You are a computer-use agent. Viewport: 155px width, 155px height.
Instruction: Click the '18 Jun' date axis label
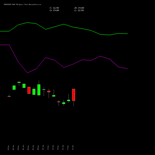[x=73, y=148]
